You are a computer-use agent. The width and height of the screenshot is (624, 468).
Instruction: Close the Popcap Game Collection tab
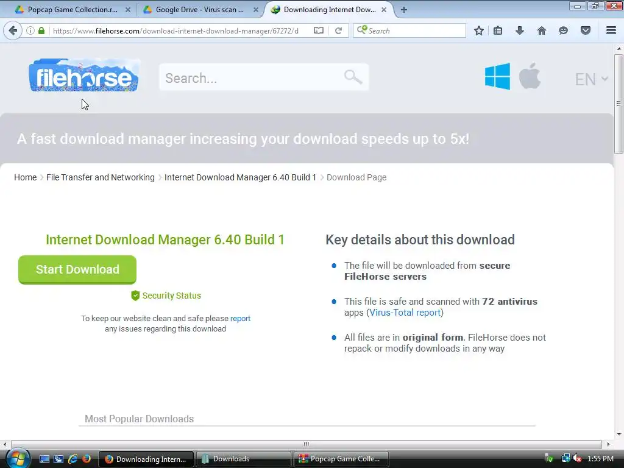pyautogui.click(x=128, y=10)
